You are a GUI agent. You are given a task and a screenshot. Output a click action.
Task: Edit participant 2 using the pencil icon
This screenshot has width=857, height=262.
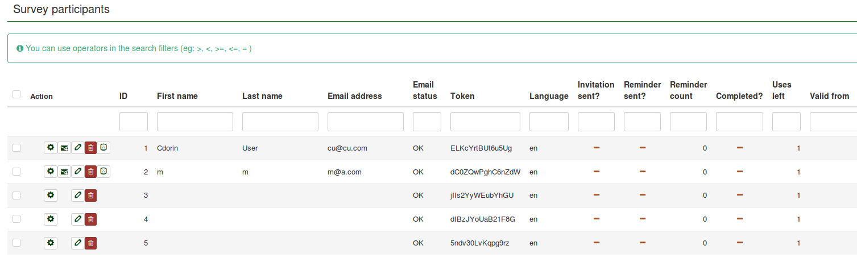pos(77,172)
